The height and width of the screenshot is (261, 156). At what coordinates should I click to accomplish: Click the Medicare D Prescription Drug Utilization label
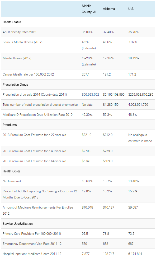point(37,115)
